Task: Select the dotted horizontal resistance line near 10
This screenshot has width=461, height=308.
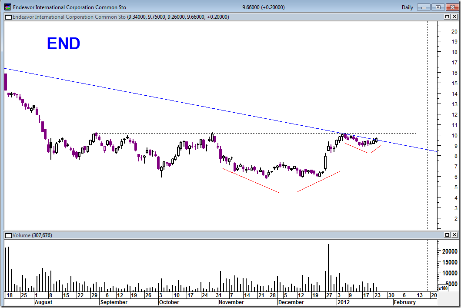Action: coord(256,133)
